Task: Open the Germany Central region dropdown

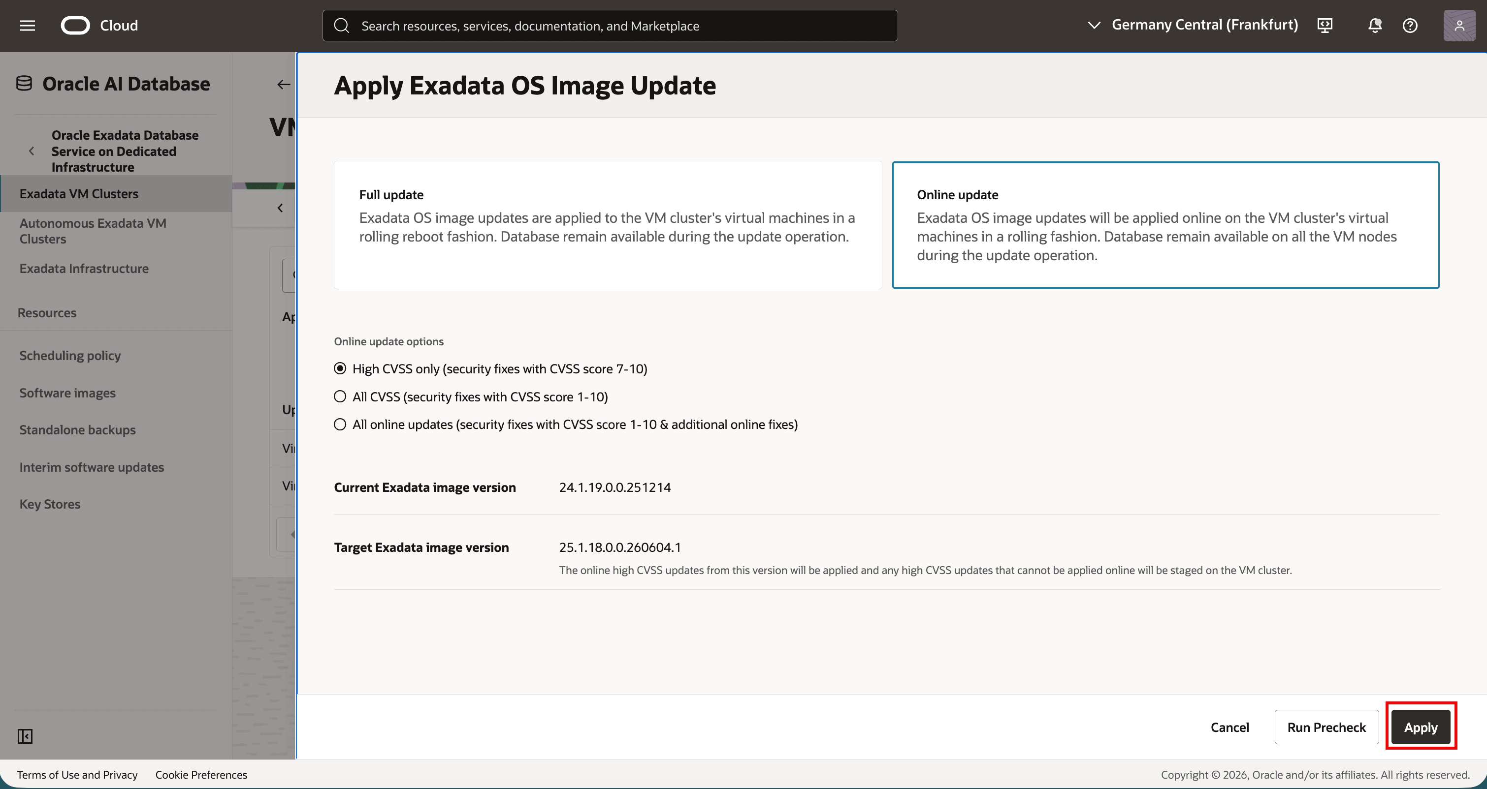Action: 1192,25
